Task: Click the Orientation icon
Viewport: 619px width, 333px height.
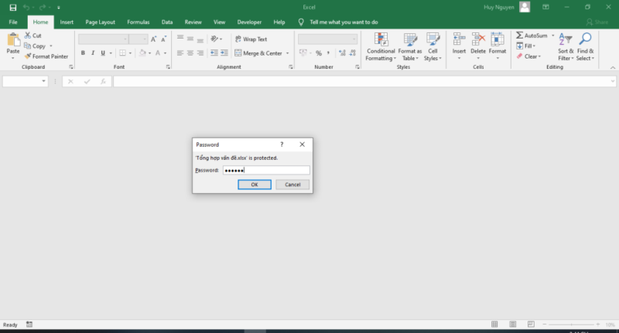Action: point(214,39)
